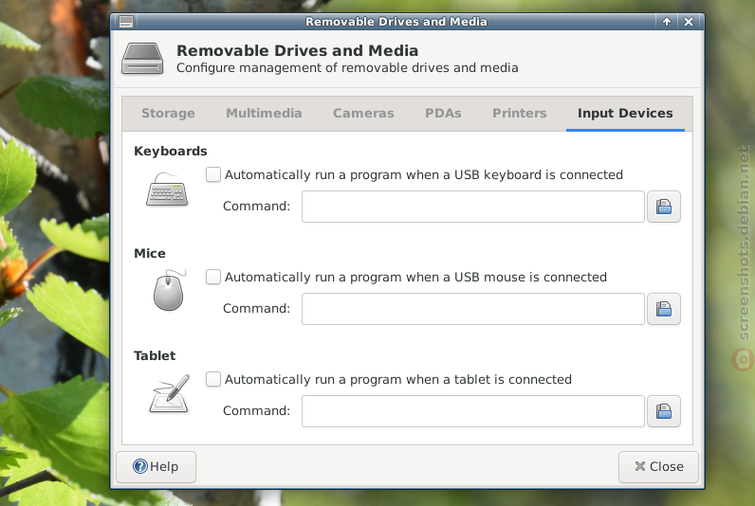The image size is (755, 506).
Task: Enable auto-run program for USB keyboard
Action: [213, 174]
